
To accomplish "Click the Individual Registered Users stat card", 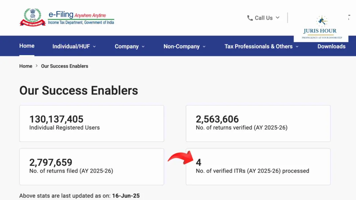I will 91,123.
